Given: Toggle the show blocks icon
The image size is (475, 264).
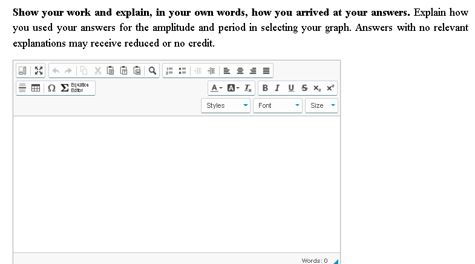Looking at the screenshot, I should coord(22,71).
